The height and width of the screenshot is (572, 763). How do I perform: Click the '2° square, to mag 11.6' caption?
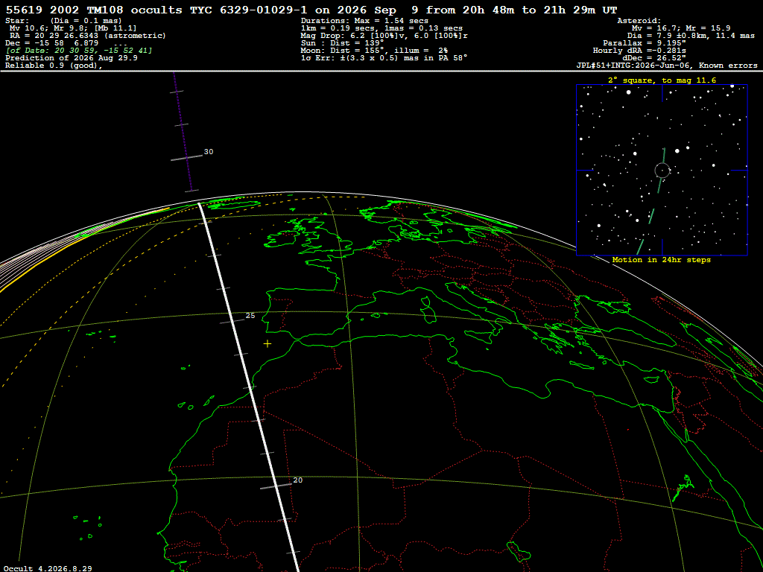tap(662, 80)
